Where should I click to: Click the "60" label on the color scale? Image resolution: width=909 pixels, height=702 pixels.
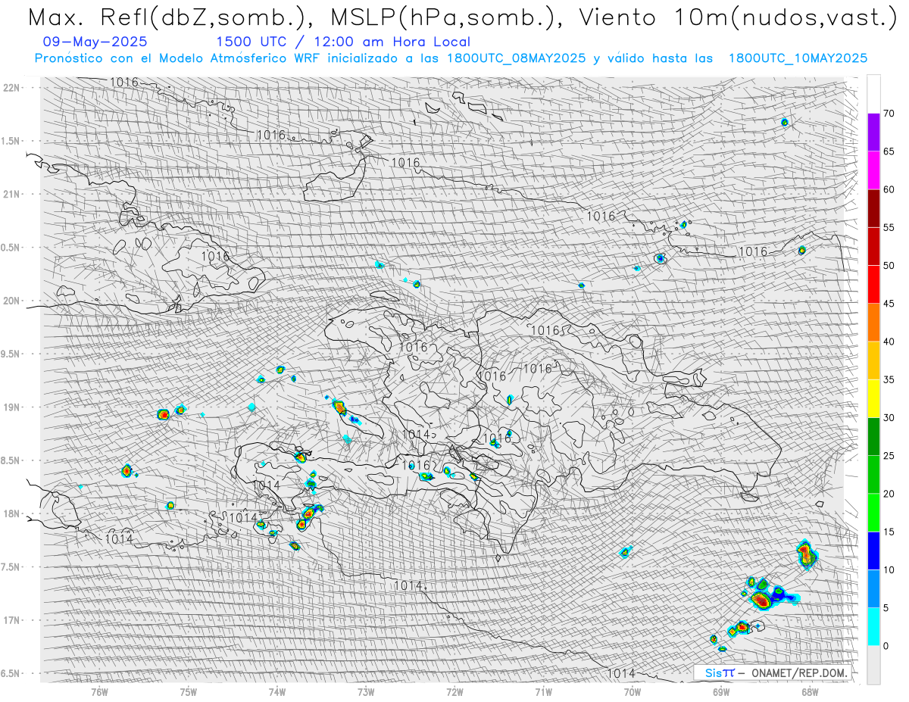(x=889, y=189)
